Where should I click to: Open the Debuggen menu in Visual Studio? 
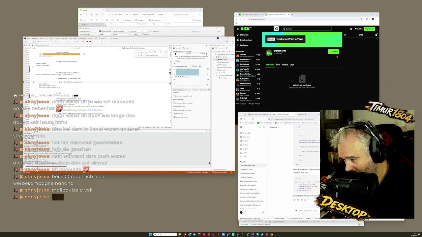coord(65,38)
